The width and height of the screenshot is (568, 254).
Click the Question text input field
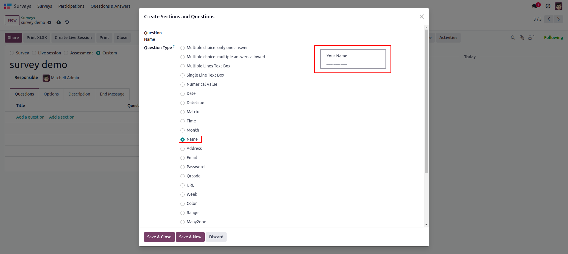tap(247, 39)
